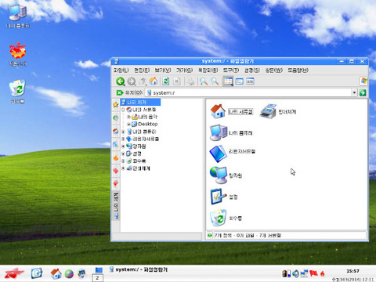The width and height of the screenshot is (376, 282).
Task: Open the view menu marked (V)
Action: [163, 70]
